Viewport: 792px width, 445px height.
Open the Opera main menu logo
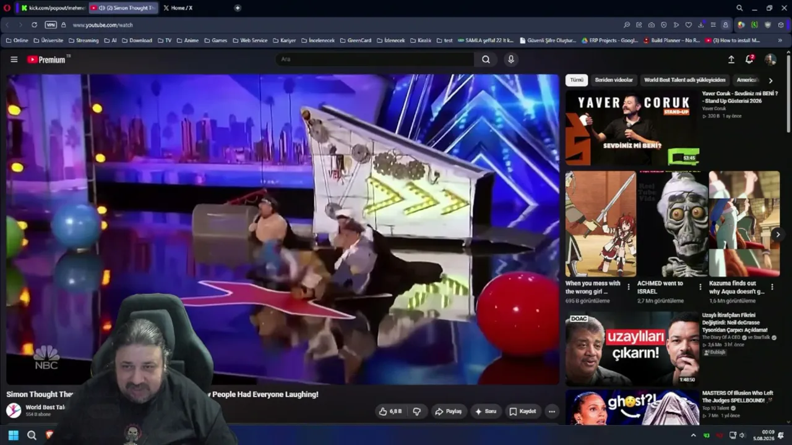[x=7, y=8]
